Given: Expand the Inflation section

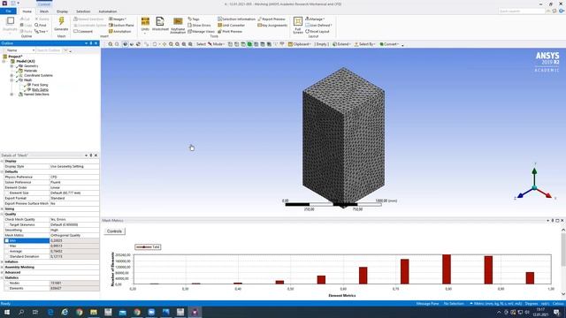Looking at the screenshot, I should click(2, 261).
